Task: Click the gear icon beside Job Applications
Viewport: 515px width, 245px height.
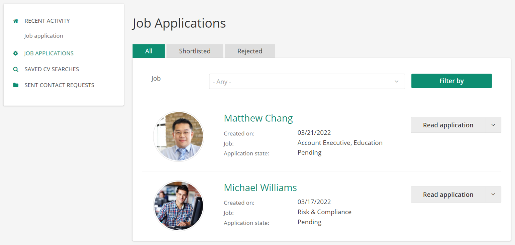Action: (15, 53)
